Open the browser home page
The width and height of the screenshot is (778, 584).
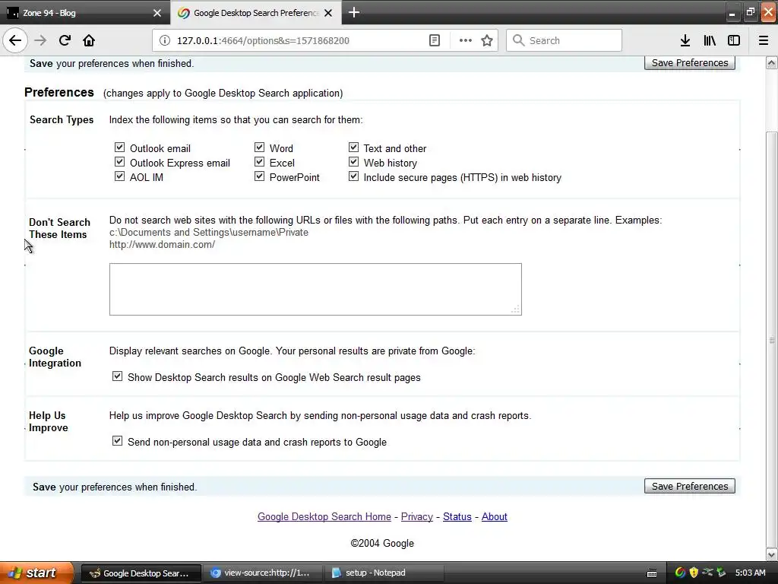pyautogui.click(x=89, y=40)
